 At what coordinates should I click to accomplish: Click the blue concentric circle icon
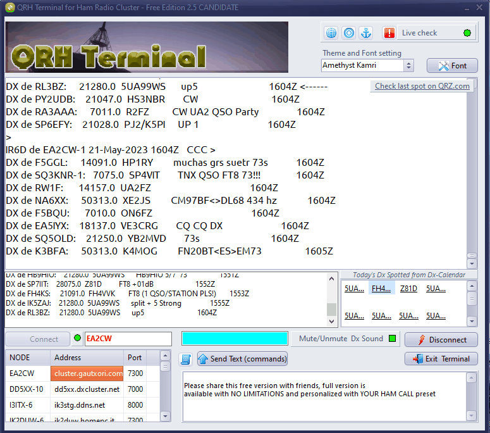pyautogui.click(x=348, y=33)
